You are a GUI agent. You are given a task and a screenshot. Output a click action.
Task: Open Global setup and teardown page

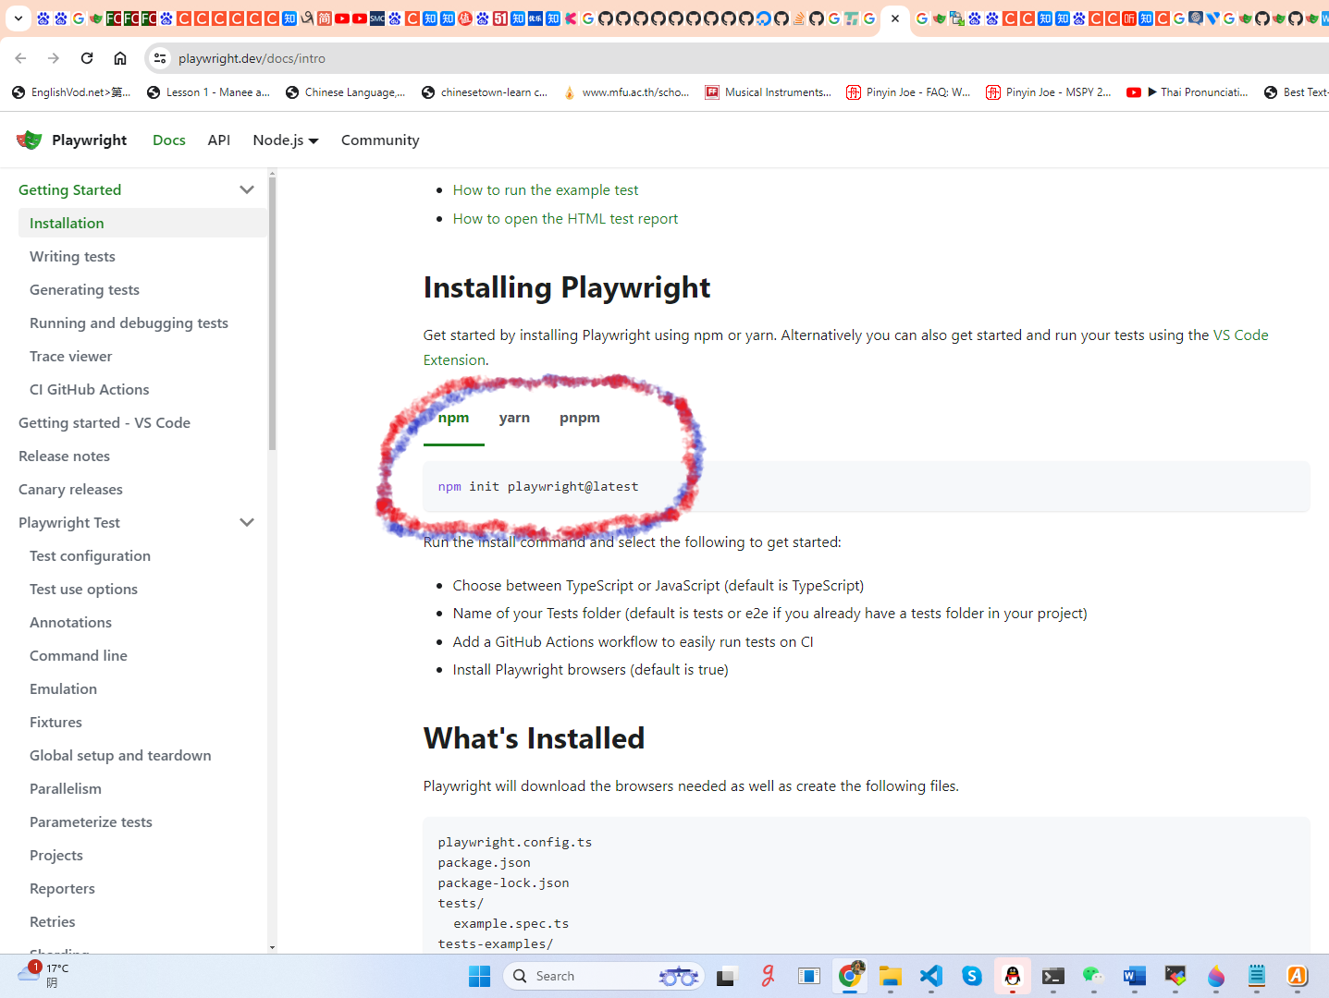point(120,755)
